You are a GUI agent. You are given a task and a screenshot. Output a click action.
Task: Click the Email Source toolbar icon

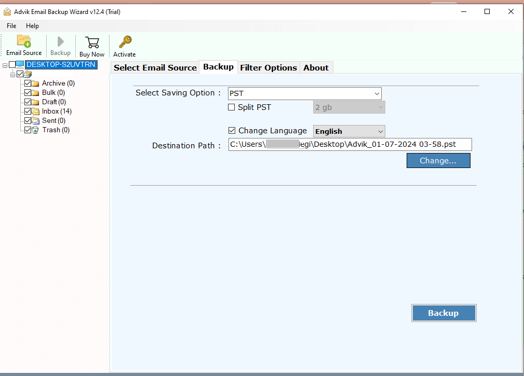pyautogui.click(x=24, y=41)
